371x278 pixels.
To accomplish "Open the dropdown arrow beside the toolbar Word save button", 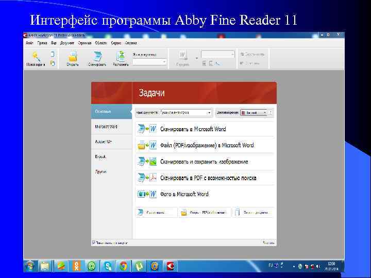I will (196, 58).
